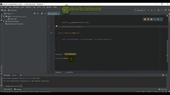Open the Edit menu
This screenshot has height=95, width=170.
click(6, 7)
